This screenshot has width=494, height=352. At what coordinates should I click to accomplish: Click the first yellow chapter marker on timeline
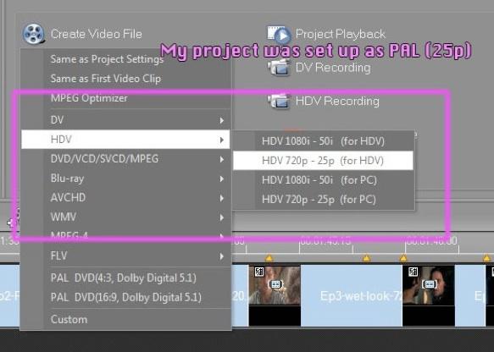point(269,258)
